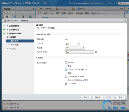This screenshot has width=129, height=112.
Task: Click the 取消 cancel button
Action: point(120,97)
